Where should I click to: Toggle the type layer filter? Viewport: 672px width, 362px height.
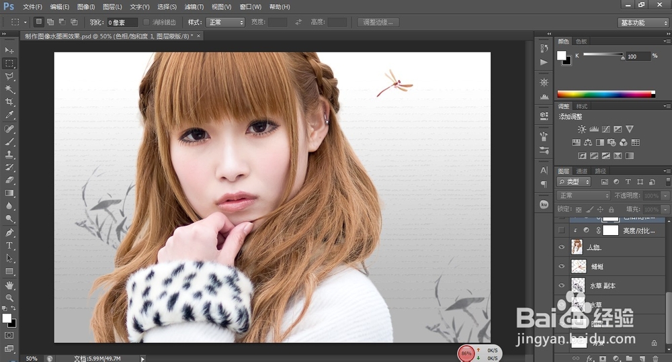628,182
